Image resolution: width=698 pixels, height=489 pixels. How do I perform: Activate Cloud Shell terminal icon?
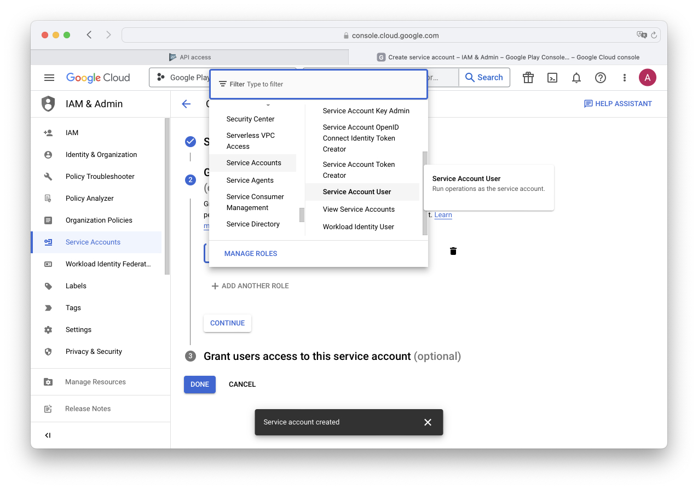click(552, 78)
